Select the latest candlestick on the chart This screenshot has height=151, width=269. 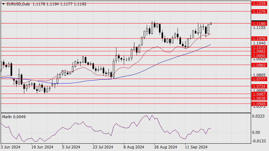pyautogui.click(x=211, y=24)
